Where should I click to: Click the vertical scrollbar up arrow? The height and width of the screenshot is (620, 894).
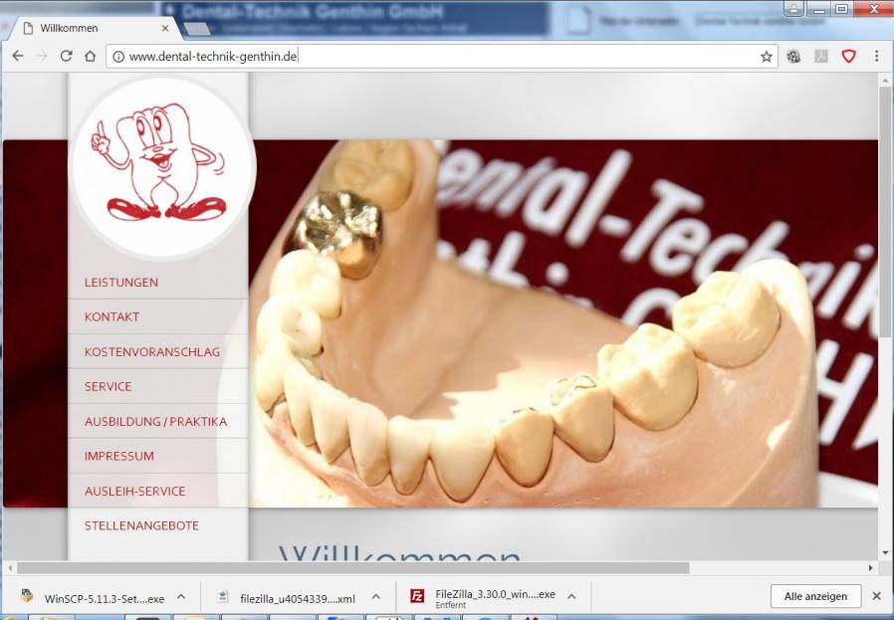click(885, 82)
